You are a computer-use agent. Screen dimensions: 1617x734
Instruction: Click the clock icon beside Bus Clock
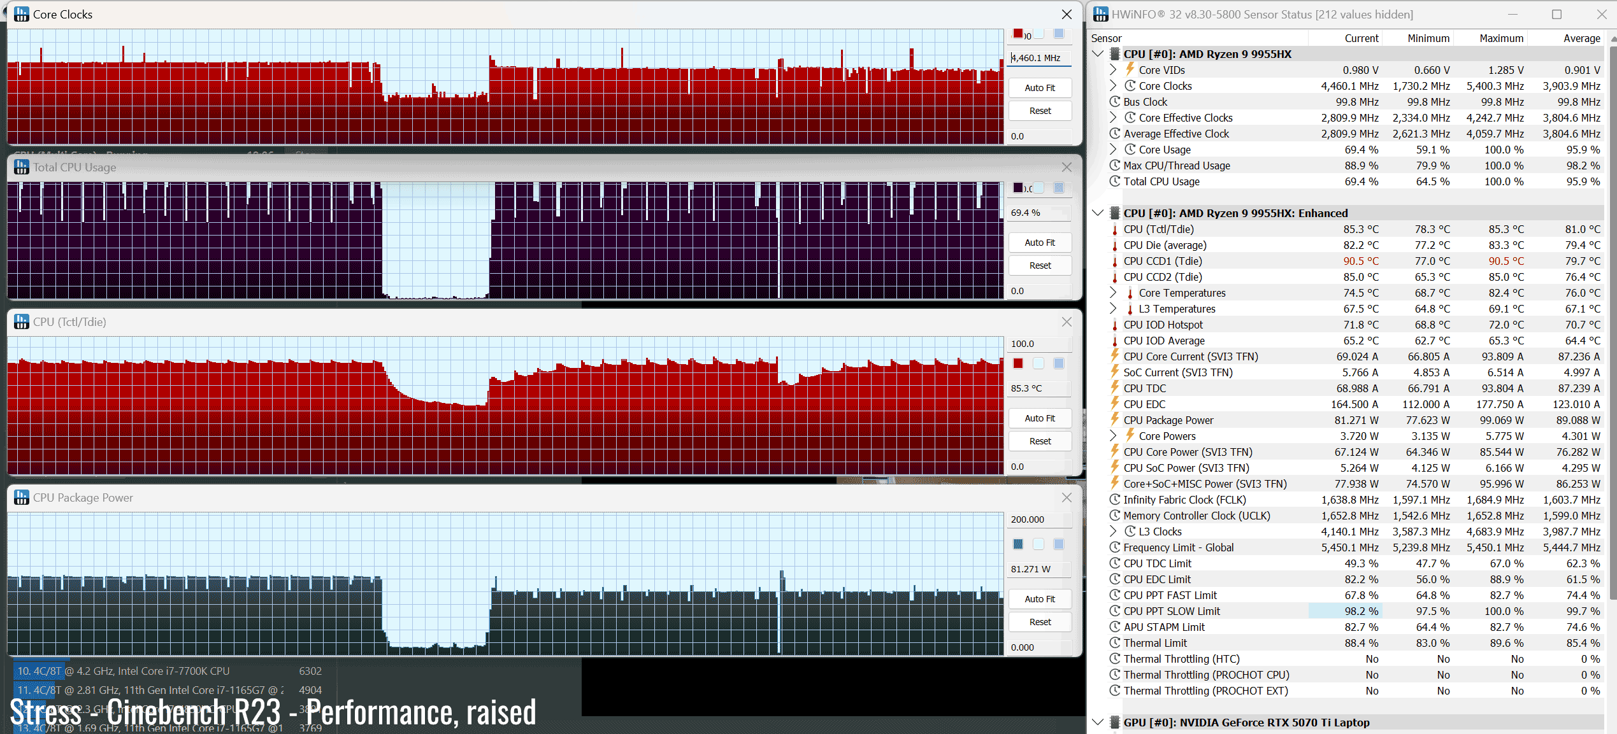(x=1114, y=102)
